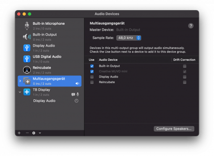Select TB Display aggregate device

click(x=50, y=92)
